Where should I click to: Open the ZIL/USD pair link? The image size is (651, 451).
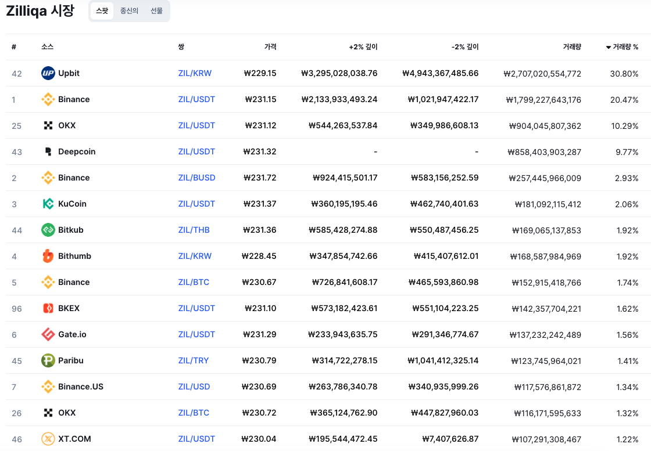click(x=194, y=387)
